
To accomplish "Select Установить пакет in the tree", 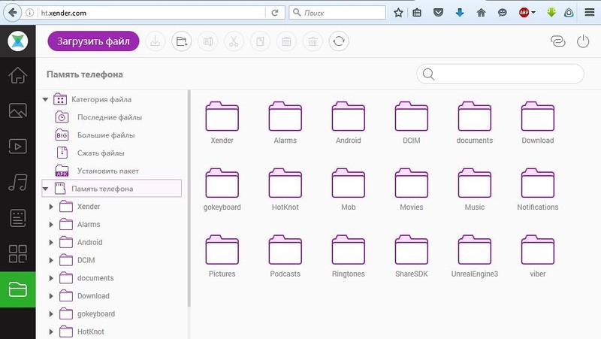I will pyautogui.click(x=107, y=171).
